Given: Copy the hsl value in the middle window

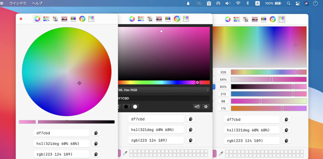Looking at the screenshot, I should coord(190,130).
